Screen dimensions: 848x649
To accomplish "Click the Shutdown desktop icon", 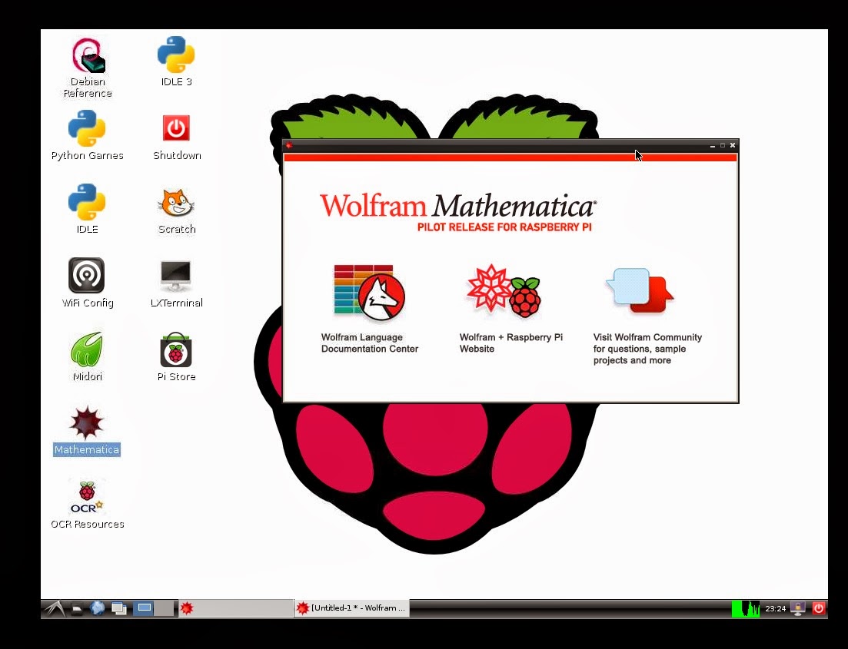I will point(176,137).
